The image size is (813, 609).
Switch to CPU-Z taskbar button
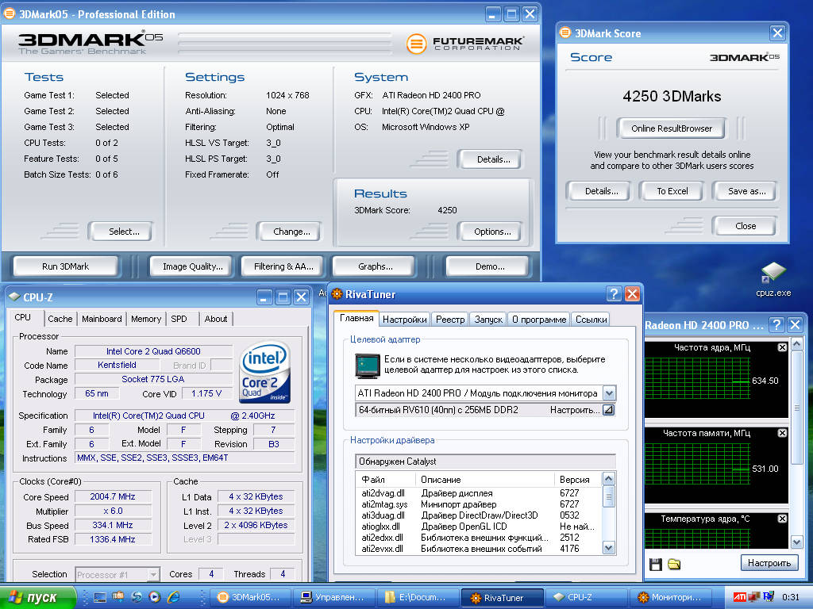(585, 598)
